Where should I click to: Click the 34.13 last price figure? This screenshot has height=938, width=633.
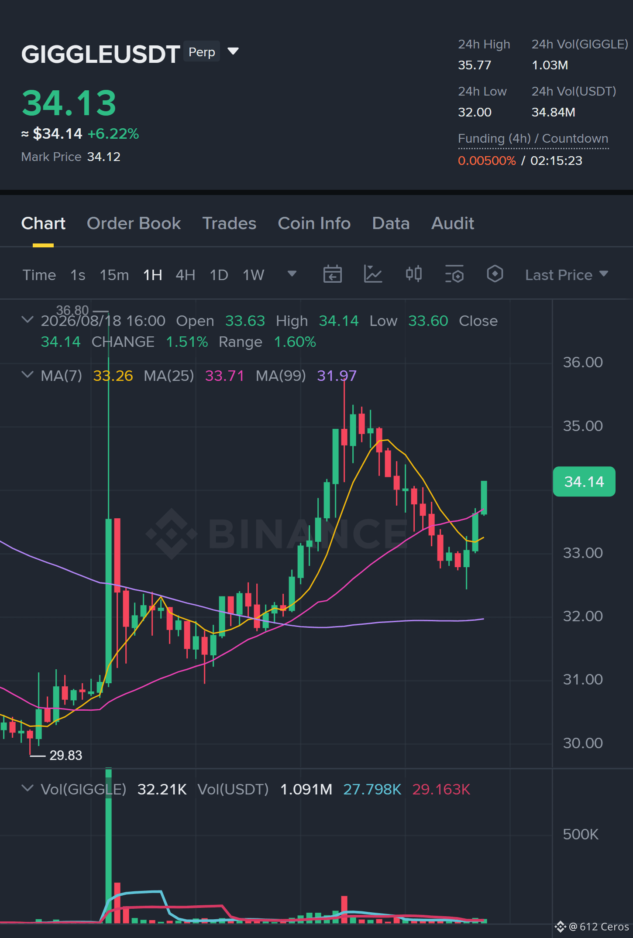pos(69,103)
